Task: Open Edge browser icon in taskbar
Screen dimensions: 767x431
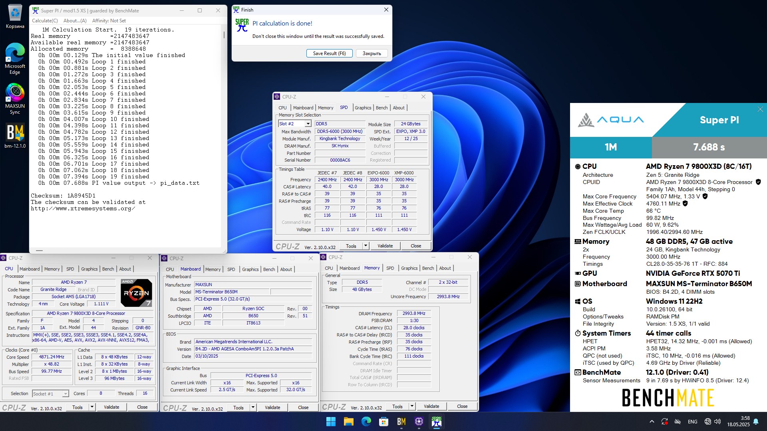Action: tap(366, 421)
